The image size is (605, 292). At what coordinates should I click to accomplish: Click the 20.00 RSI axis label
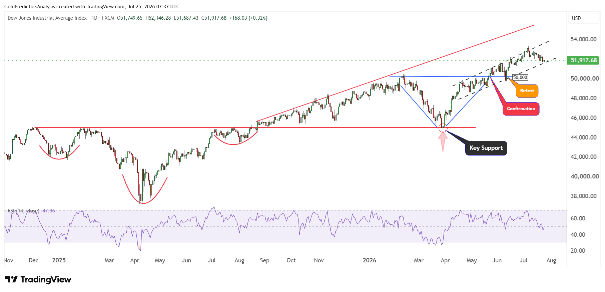click(x=578, y=251)
